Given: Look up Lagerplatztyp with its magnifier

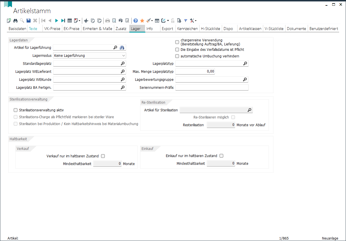Looking at the screenshot, I should click(245, 64).
